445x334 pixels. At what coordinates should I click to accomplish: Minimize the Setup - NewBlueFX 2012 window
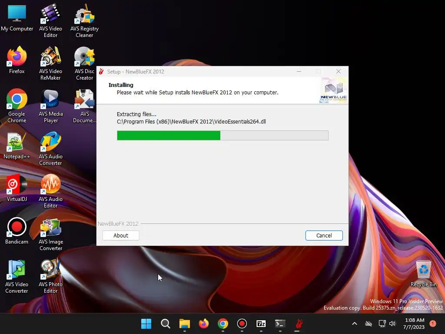click(x=299, y=72)
